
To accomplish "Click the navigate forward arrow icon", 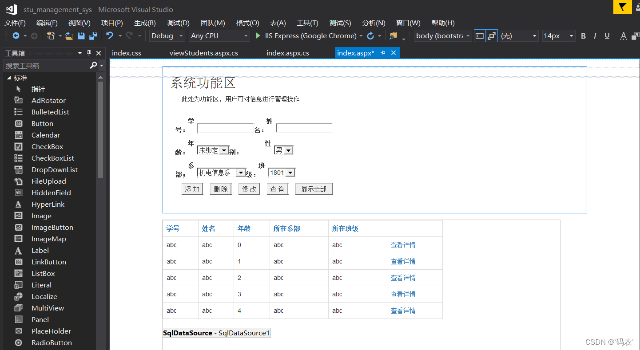I will [x=35, y=36].
